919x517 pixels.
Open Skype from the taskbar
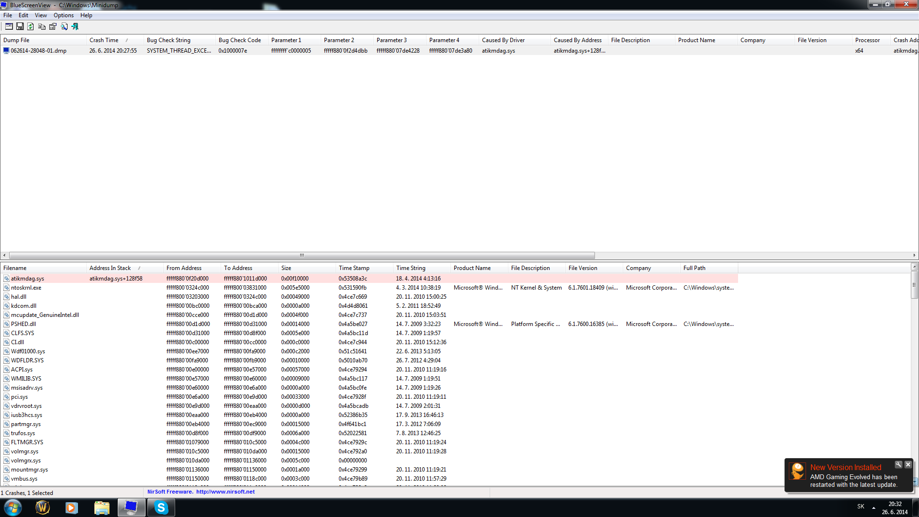point(161,507)
